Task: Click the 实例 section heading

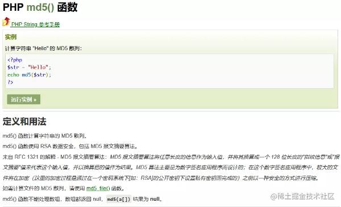Action: tap(11, 37)
